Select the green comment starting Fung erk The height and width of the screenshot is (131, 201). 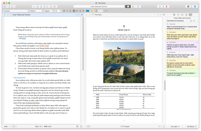(x=182, y=73)
